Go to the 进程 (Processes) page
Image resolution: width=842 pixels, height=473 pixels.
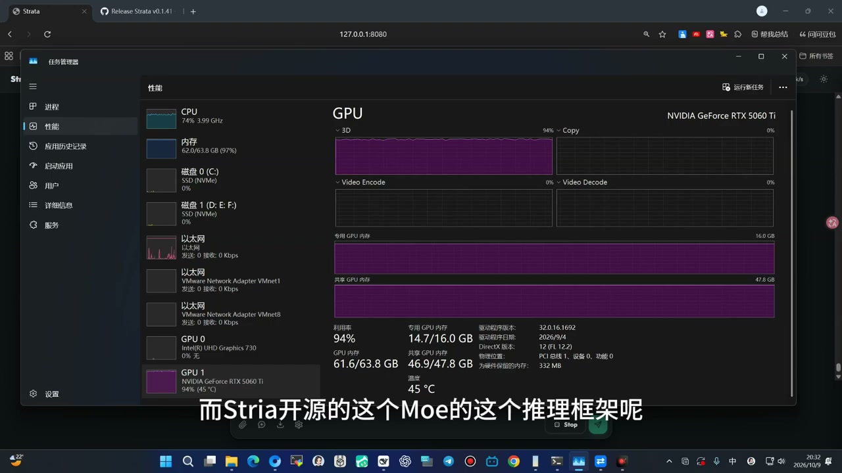[x=80, y=106]
